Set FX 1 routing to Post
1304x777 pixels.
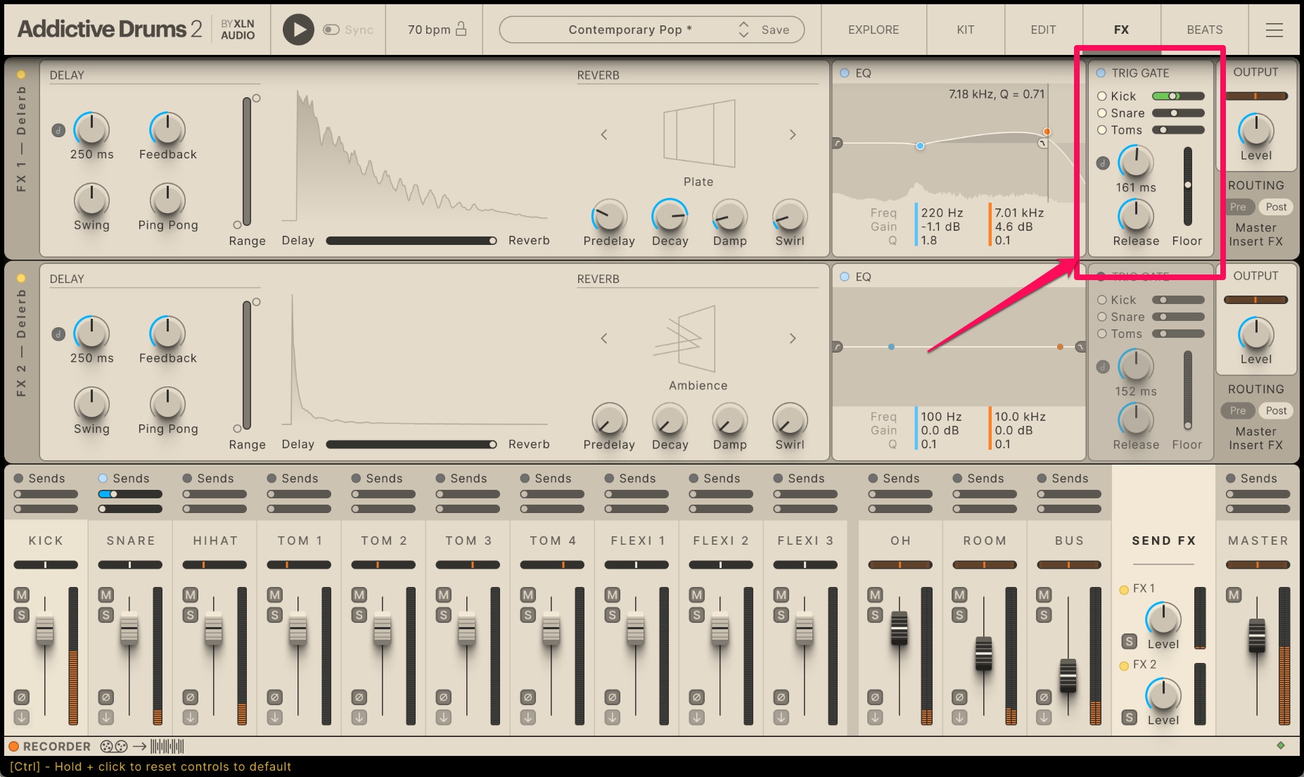pyautogui.click(x=1276, y=207)
